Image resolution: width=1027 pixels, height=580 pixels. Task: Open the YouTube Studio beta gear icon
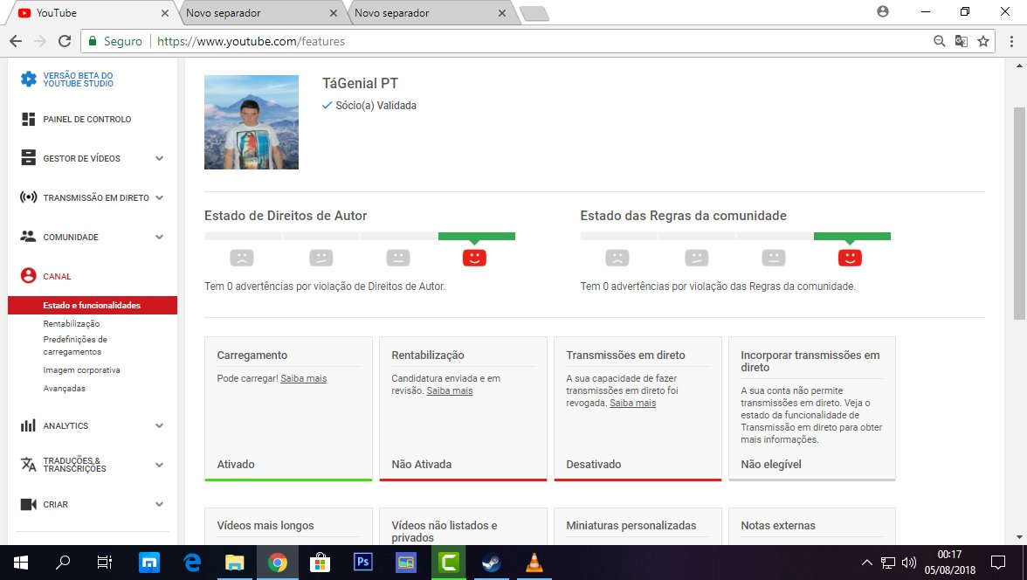click(x=28, y=79)
